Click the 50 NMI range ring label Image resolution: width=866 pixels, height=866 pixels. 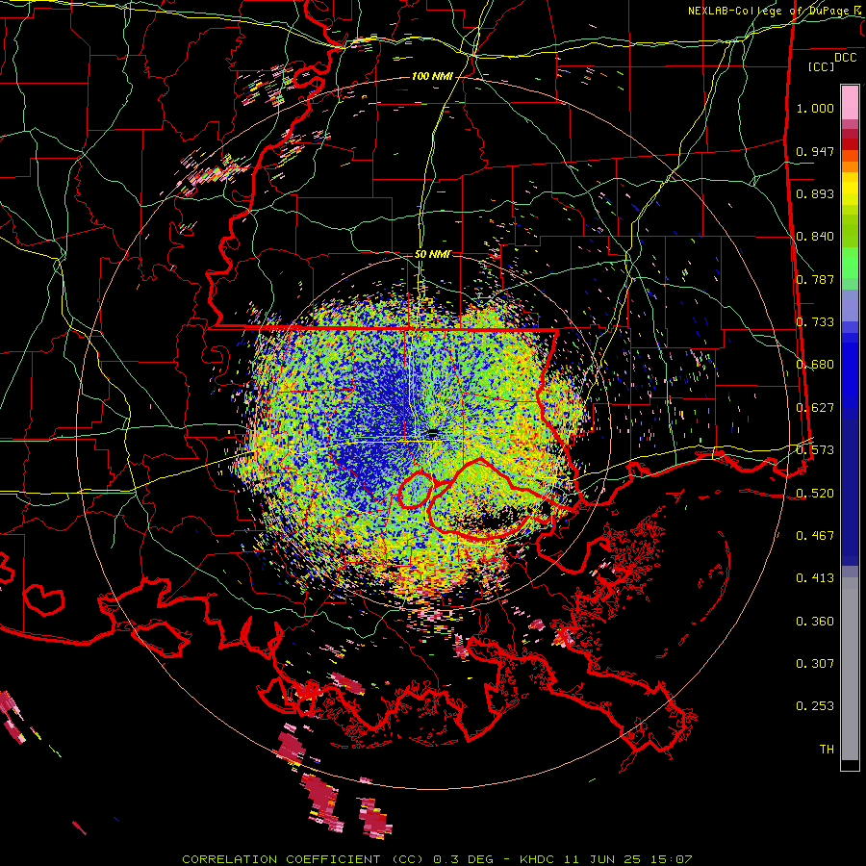432,254
